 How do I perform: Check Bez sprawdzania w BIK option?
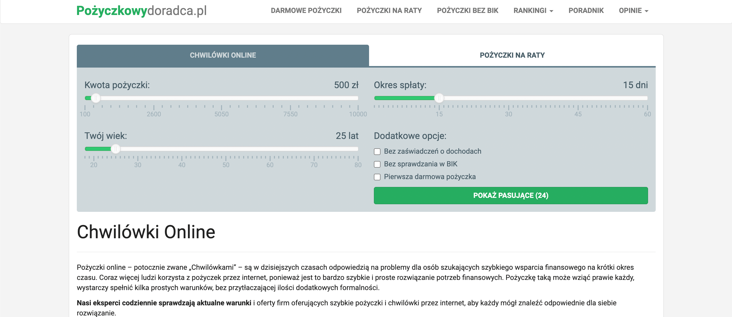pyautogui.click(x=377, y=164)
